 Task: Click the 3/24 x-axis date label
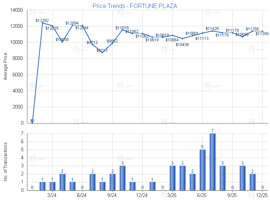tap(52, 195)
